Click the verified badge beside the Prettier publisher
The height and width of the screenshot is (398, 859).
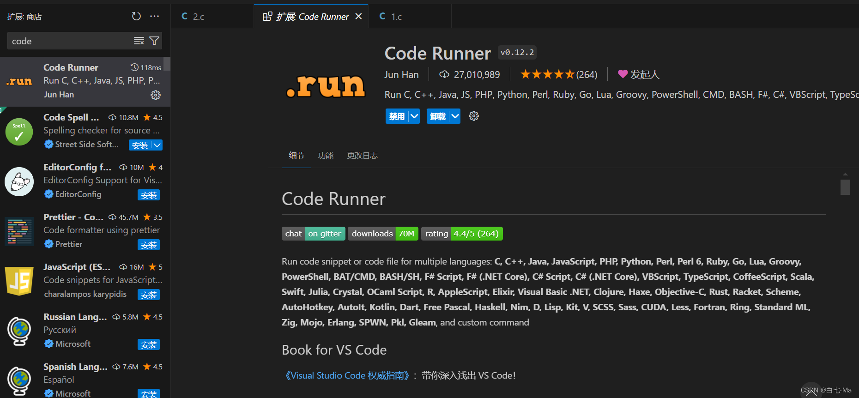tap(48, 244)
